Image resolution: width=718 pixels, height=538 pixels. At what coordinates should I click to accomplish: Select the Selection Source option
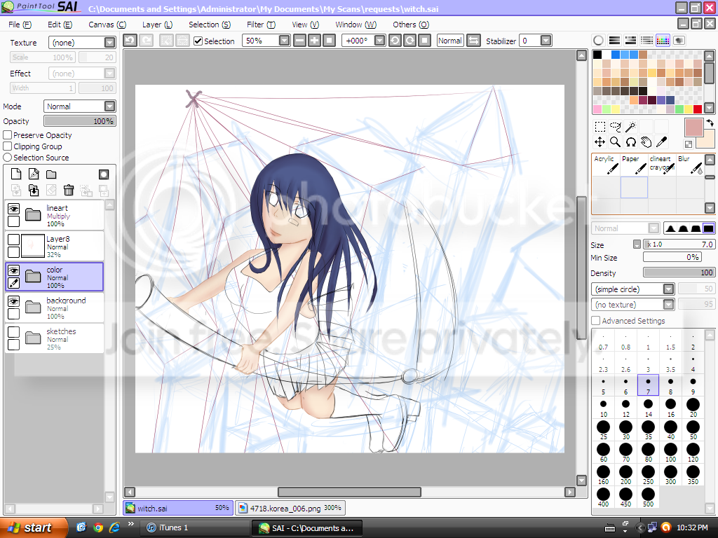point(7,158)
